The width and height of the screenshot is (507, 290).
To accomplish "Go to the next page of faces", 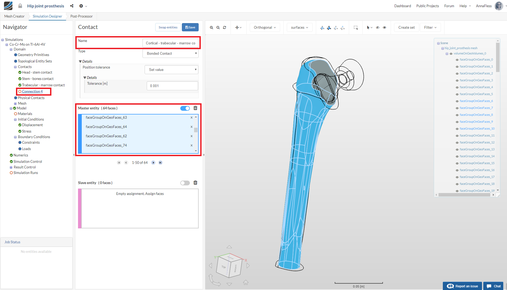I will pyautogui.click(x=153, y=163).
